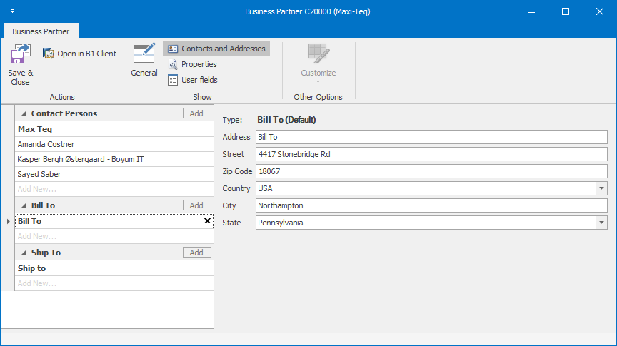Close the Business Partner window
The image size is (617, 346).
[600, 11]
